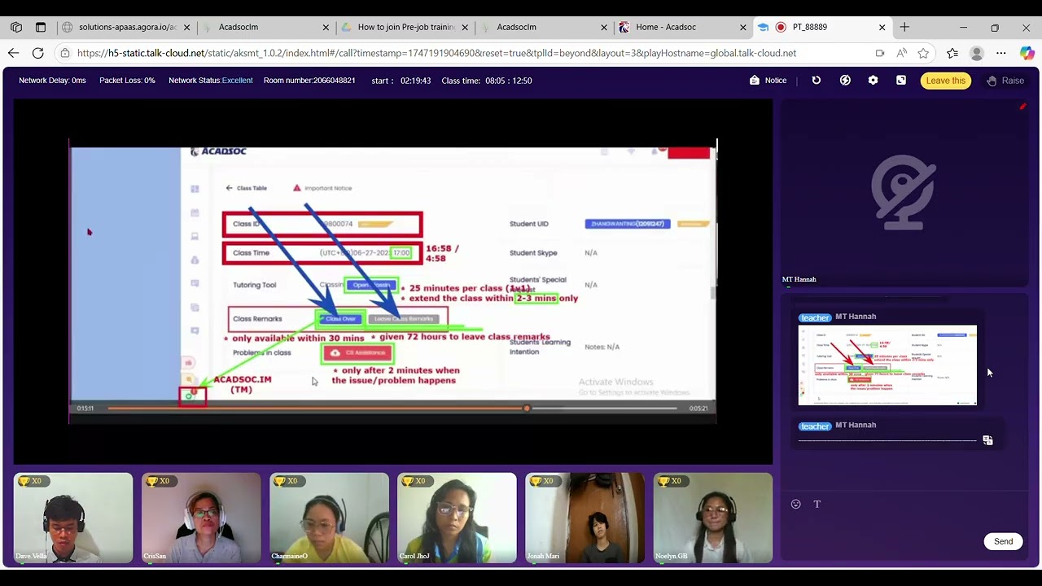Click the Read Aloud icon
1042x586 pixels.
[x=901, y=53]
